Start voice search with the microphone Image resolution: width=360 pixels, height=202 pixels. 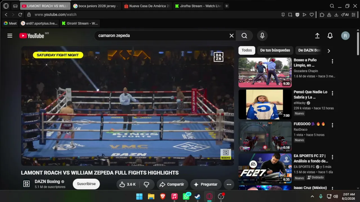point(262,36)
